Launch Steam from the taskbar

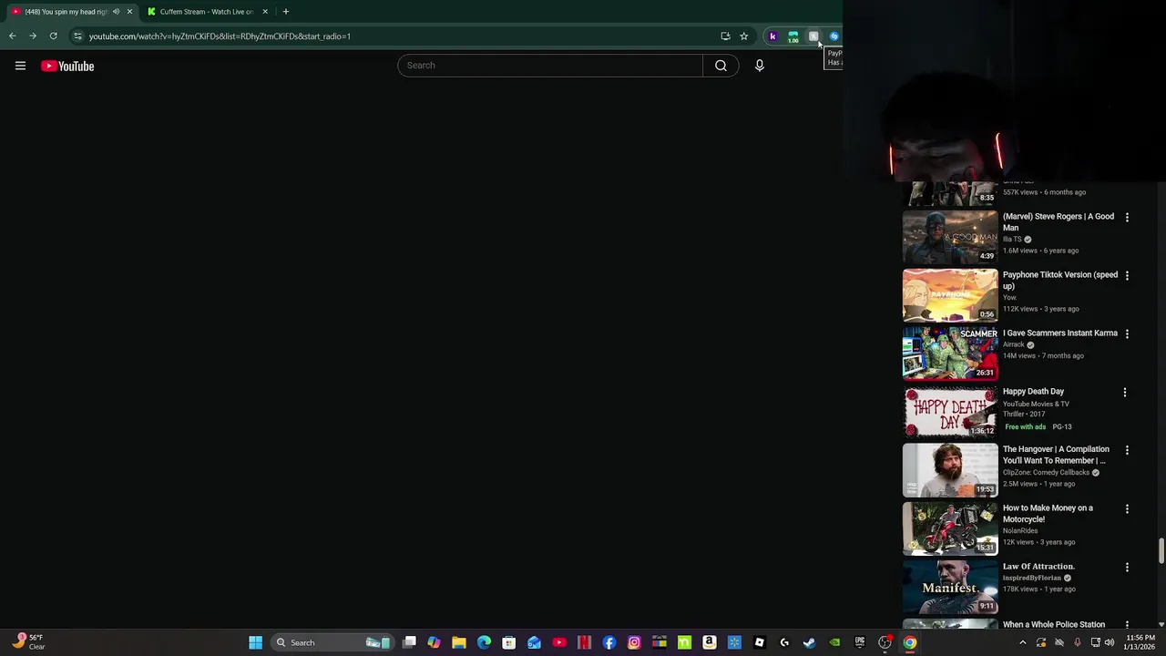click(x=810, y=642)
